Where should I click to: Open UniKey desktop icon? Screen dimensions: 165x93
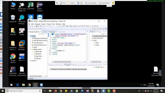click(x=22, y=32)
